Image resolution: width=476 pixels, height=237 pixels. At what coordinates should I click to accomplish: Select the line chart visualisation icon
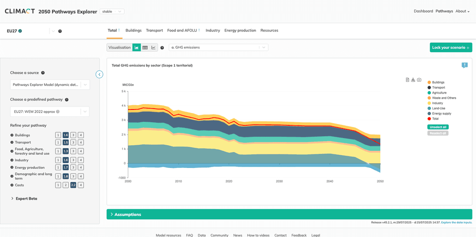click(x=153, y=47)
